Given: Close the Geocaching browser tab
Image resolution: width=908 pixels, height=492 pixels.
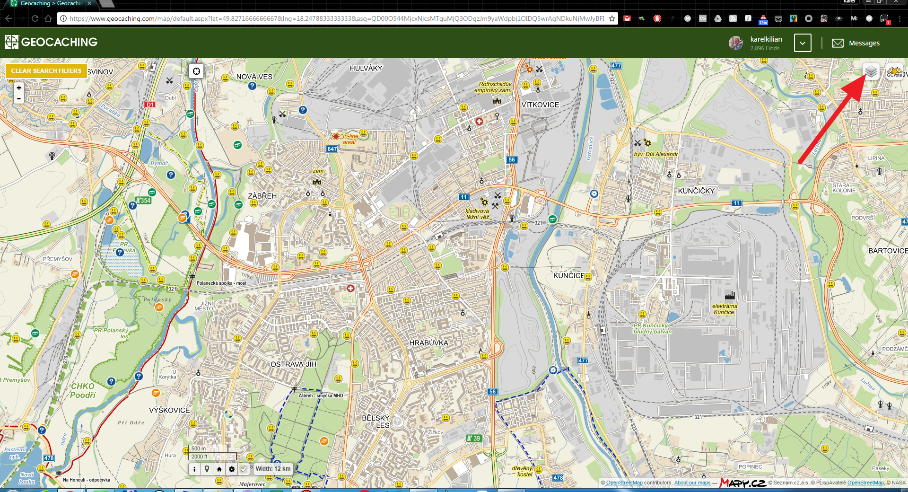Looking at the screenshot, I should click(89, 3).
